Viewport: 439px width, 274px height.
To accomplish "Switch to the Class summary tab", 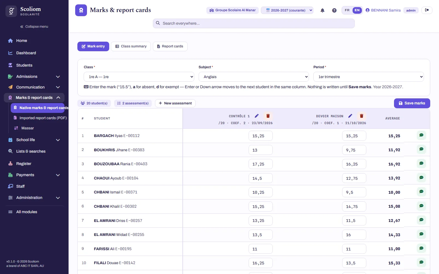I will pyautogui.click(x=131, y=46).
